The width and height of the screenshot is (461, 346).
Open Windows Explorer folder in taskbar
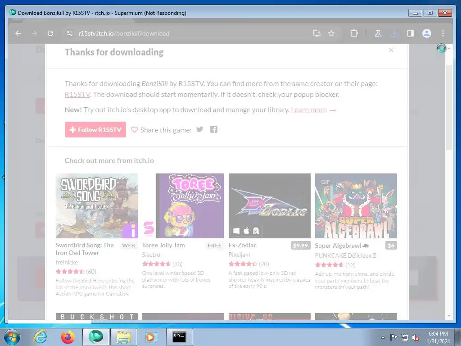coord(123,337)
